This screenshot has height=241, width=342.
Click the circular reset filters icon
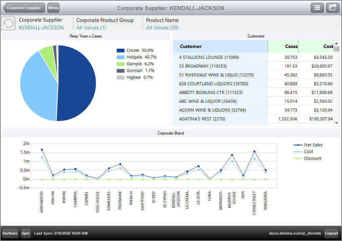8,24
